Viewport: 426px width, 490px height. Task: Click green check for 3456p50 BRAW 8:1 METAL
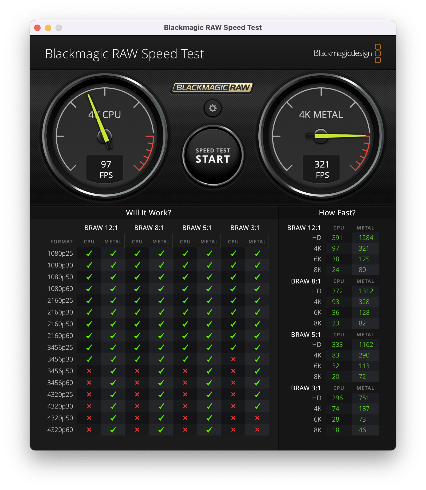pyautogui.click(x=161, y=371)
